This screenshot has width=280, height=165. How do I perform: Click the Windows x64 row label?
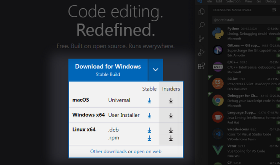[x=88, y=115]
